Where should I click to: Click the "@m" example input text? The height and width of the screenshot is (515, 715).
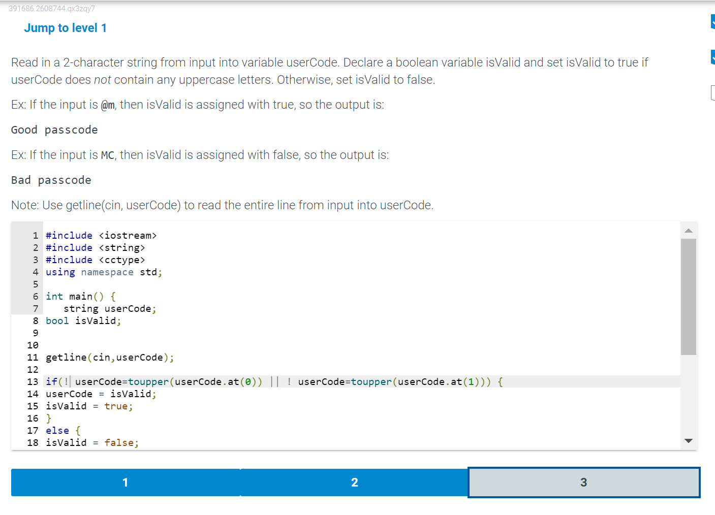coord(108,105)
